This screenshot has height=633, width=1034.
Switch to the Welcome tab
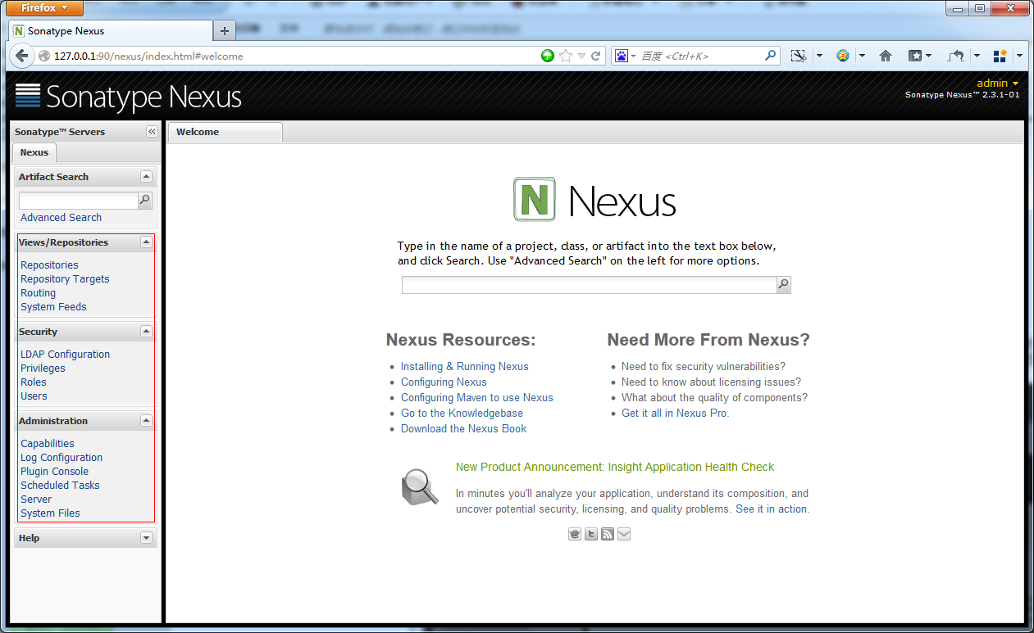coord(197,131)
